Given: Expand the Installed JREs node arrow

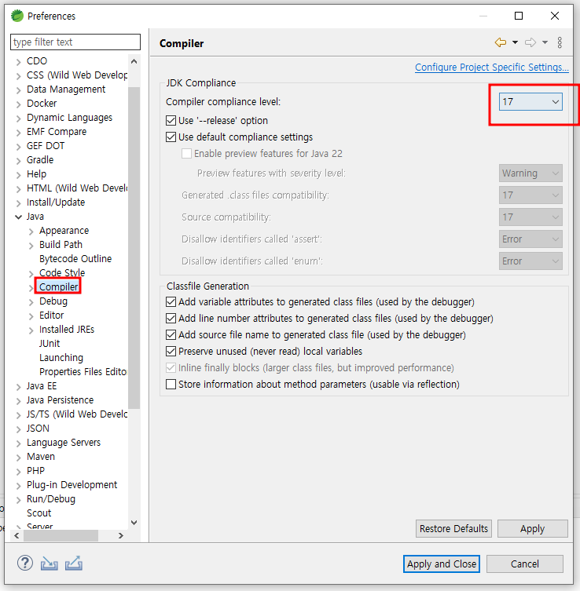Looking at the screenshot, I should click(x=31, y=330).
